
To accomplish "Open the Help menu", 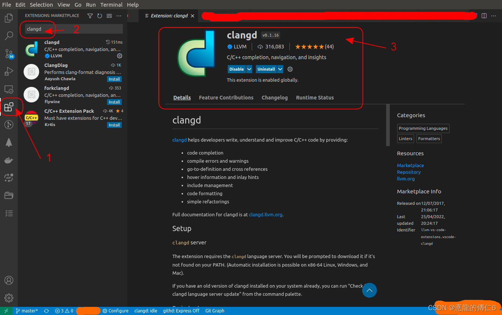I will [x=133, y=5].
